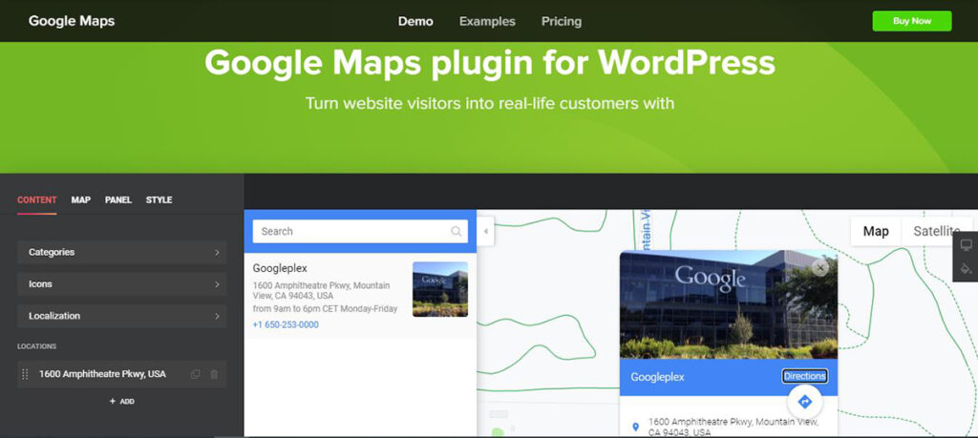Close the Googleplex info popup

click(820, 268)
